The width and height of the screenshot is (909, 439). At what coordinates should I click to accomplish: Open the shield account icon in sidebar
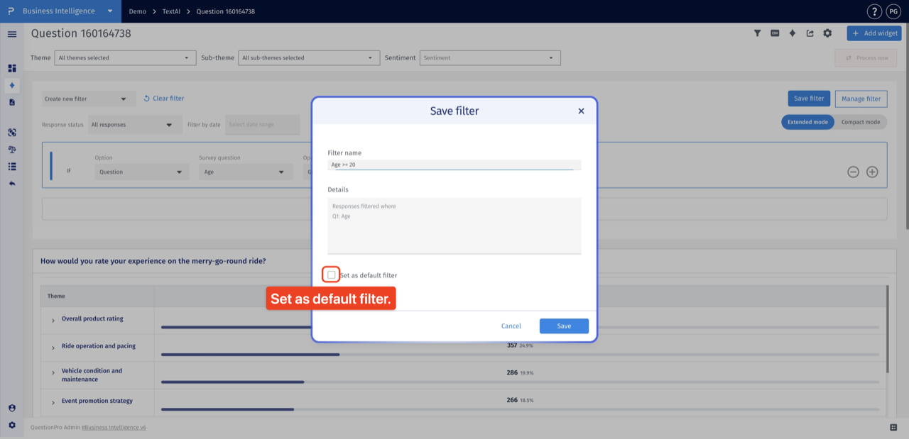(x=12, y=408)
